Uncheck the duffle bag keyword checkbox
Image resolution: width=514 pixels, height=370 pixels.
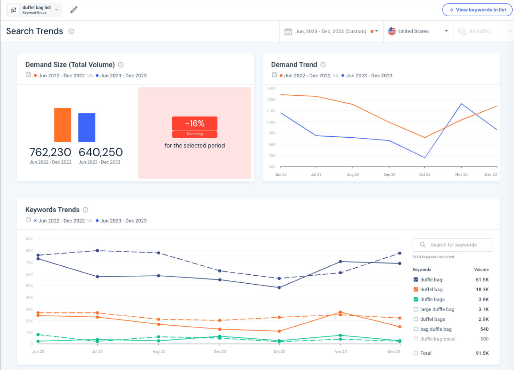[416, 279]
